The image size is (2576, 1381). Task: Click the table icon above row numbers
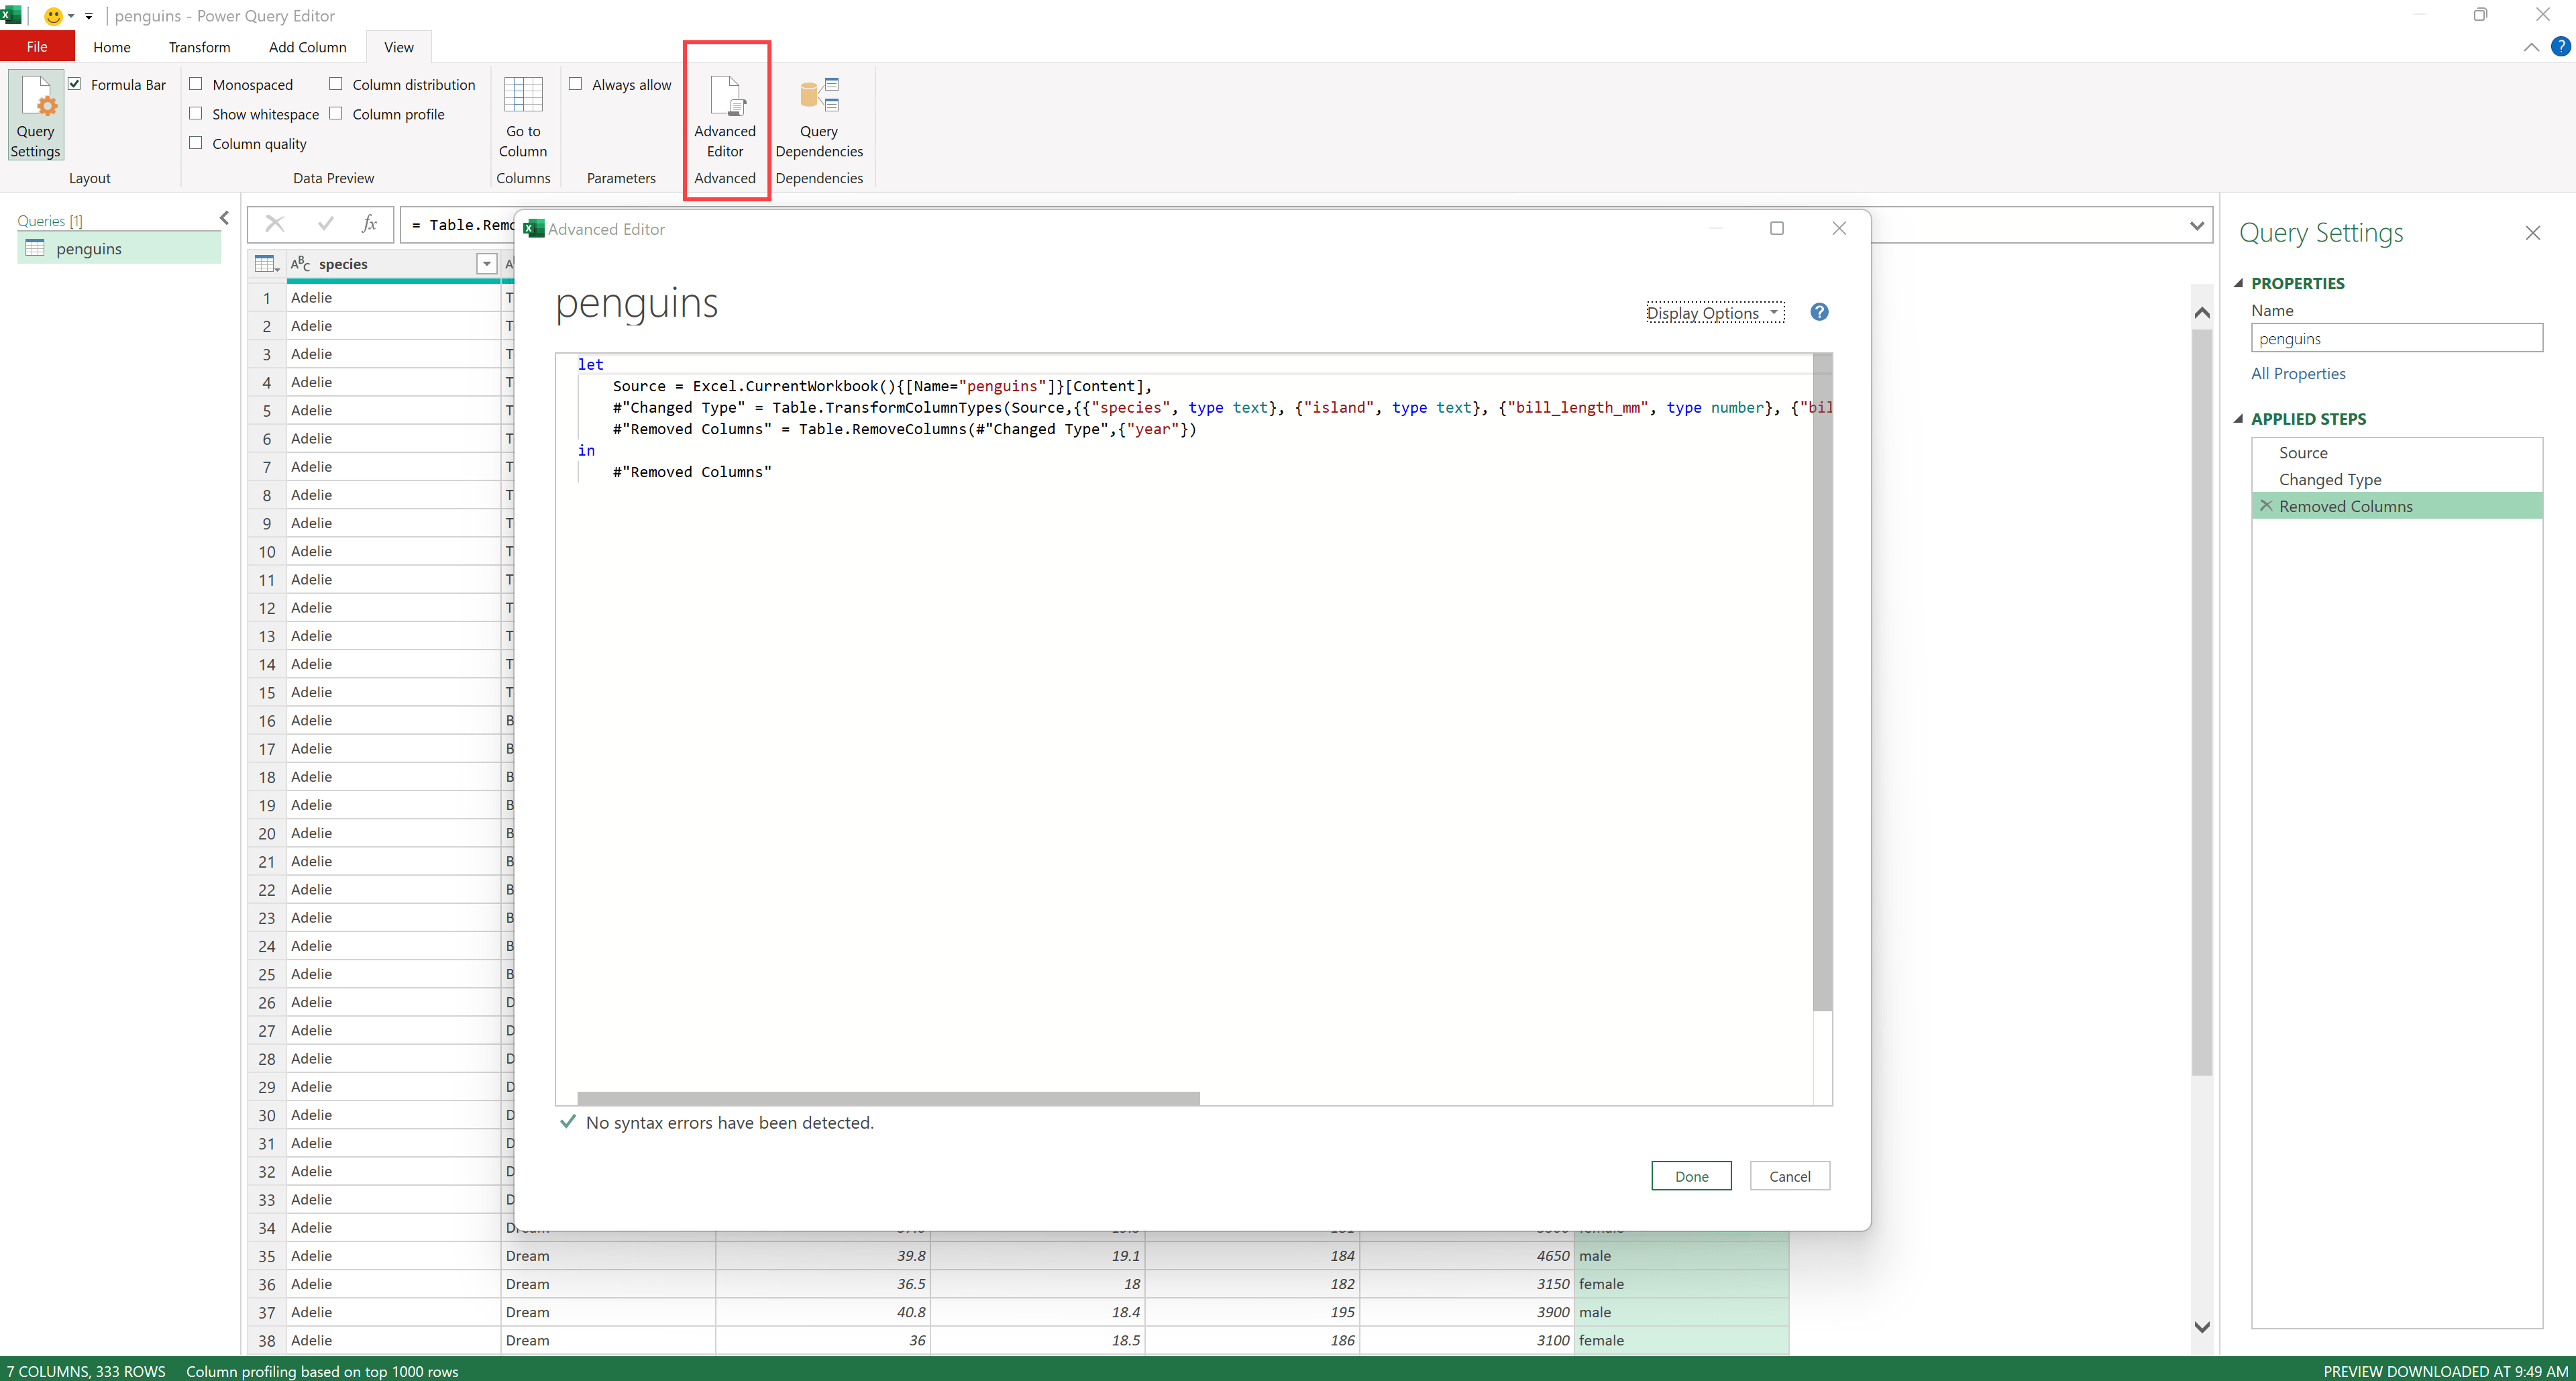tap(264, 263)
